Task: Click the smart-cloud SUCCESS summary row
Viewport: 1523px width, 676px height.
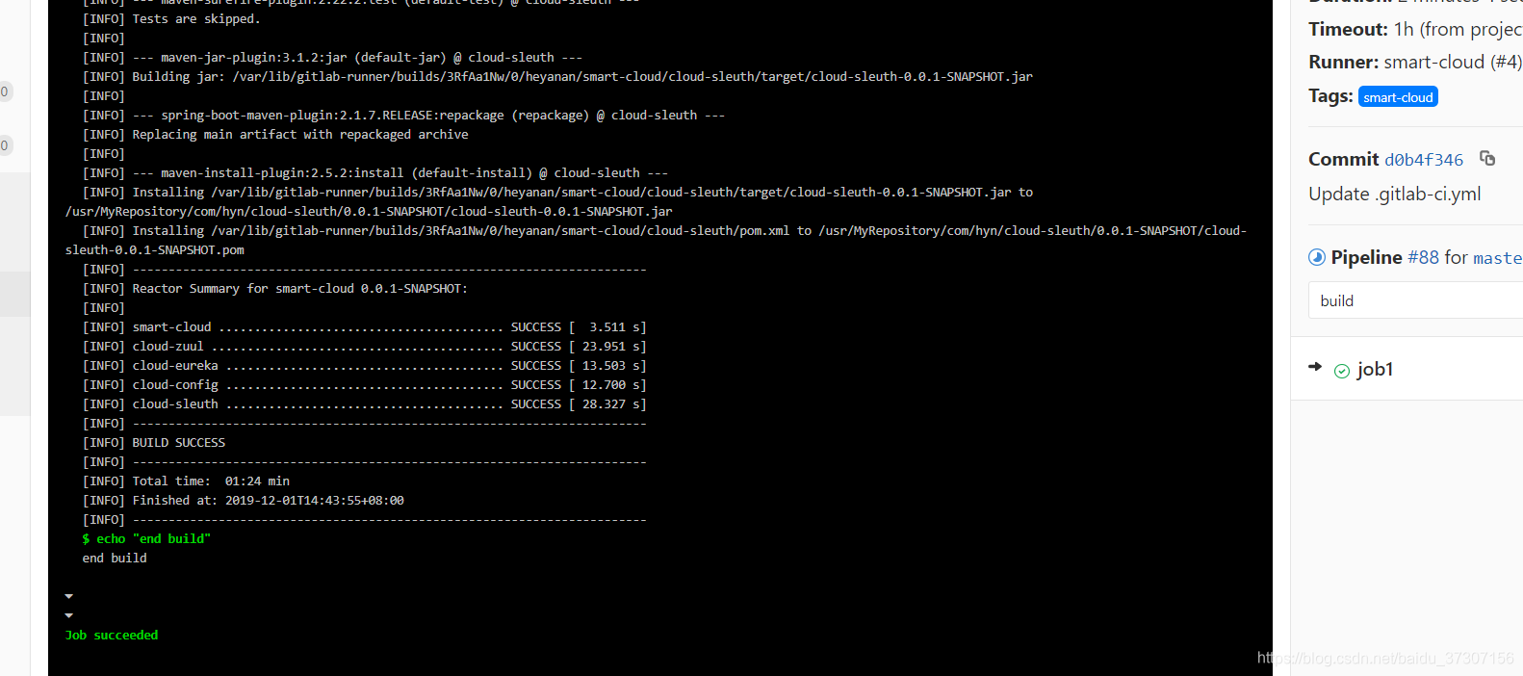Action: click(364, 326)
